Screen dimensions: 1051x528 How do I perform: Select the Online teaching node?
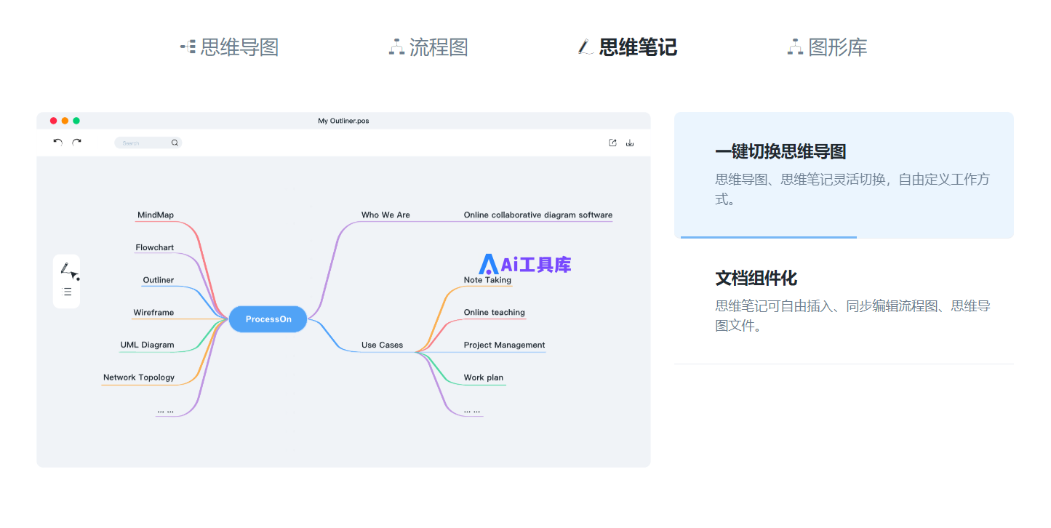(x=495, y=313)
